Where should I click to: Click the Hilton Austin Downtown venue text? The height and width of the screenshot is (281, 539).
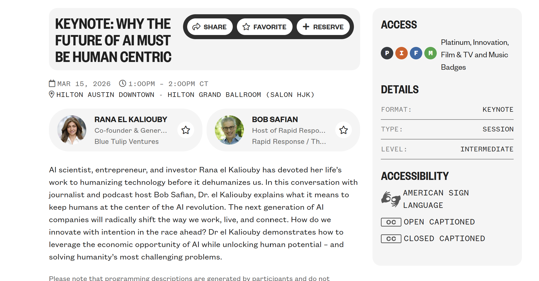pos(105,95)
